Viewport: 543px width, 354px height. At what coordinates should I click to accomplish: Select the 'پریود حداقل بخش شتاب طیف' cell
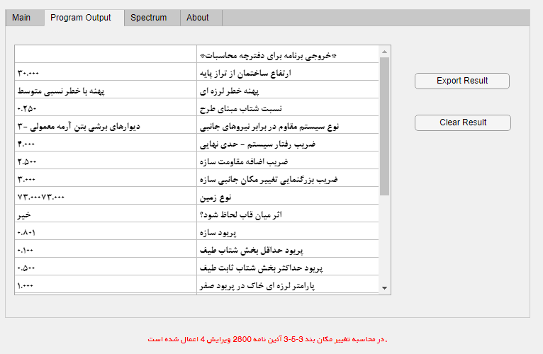tap(288, 250)
